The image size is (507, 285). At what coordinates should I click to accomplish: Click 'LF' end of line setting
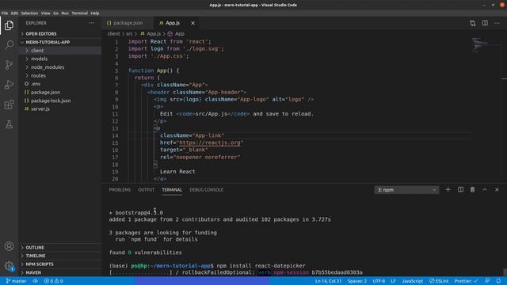(393, 281)
